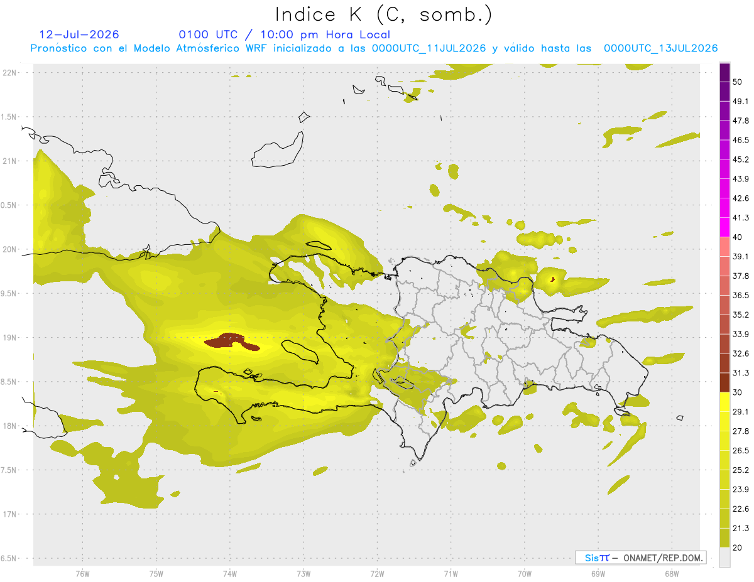Click the legend value '39.1'
Screen dimensions: 754x582
point(741,257)
